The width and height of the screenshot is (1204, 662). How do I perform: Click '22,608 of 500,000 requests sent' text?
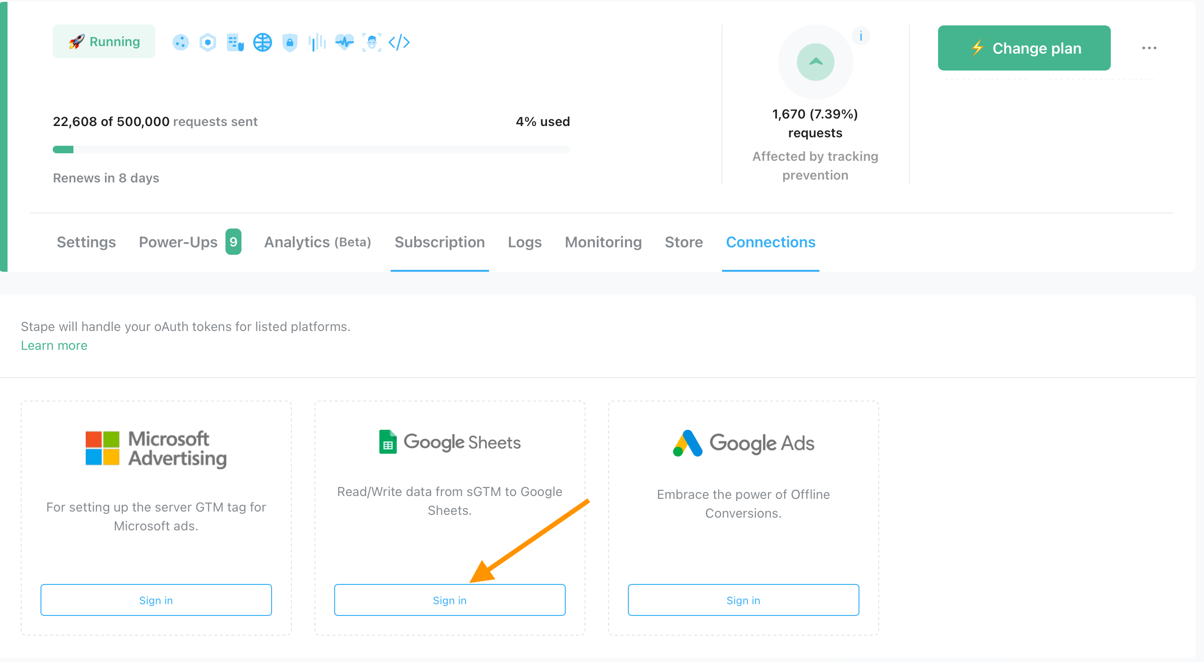click(155, 122)
